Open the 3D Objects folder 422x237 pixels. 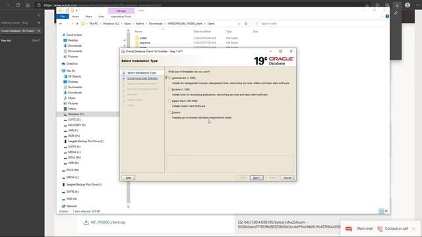pyautogui.click(x=75, y=76)
